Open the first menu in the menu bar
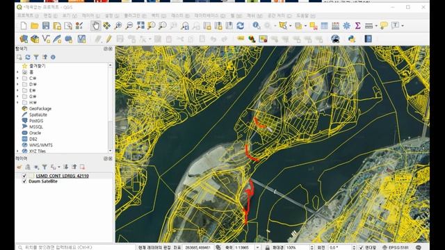 (x=28, y=15)
